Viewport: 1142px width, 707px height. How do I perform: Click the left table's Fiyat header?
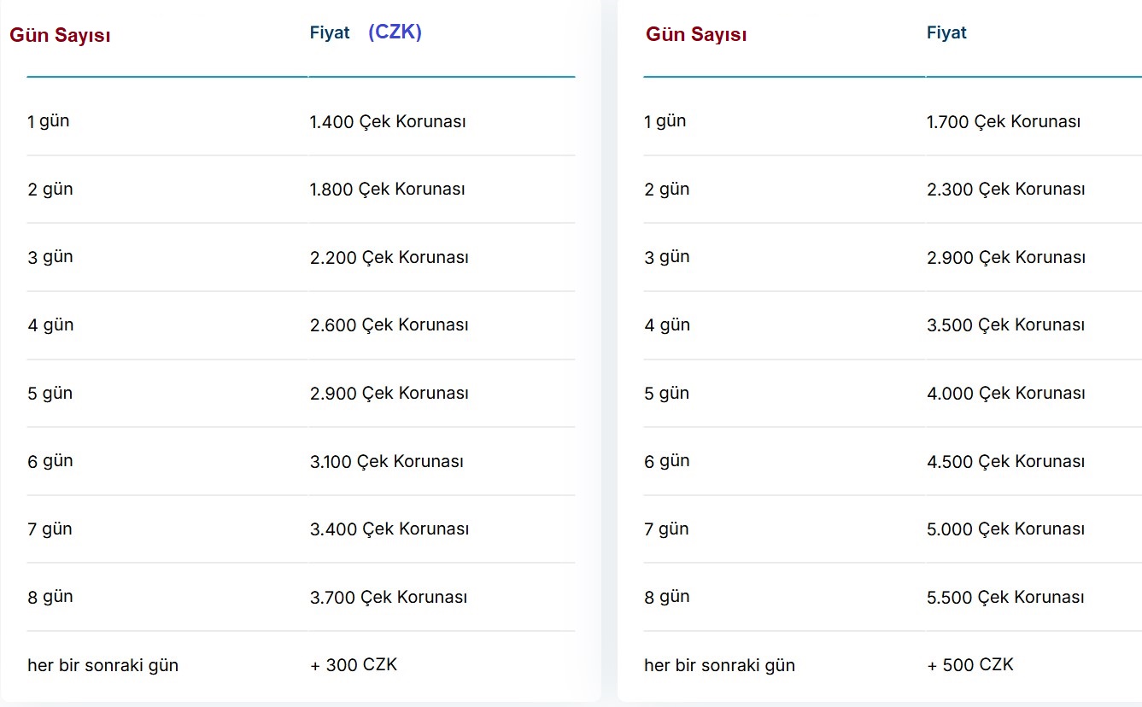(x=330, y=33)
